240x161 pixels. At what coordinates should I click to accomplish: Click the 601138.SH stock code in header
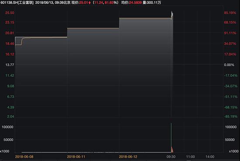pos(9,3)
